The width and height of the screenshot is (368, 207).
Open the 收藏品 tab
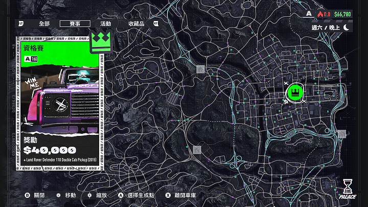(x=136, y=24)
